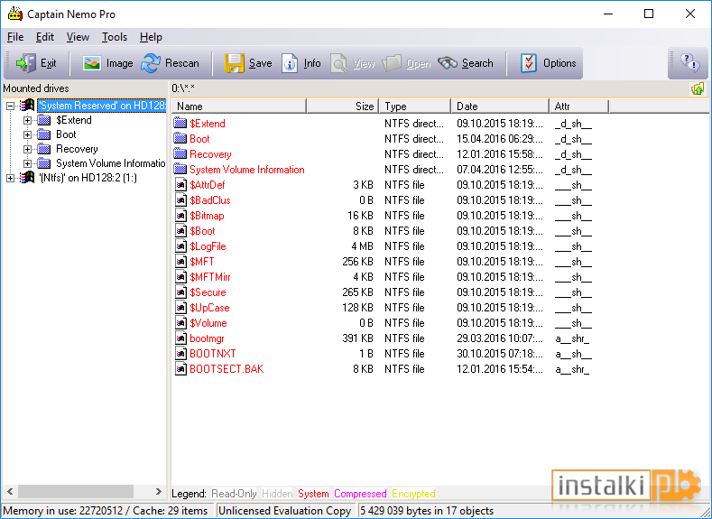Click the System Volume Information row name
This screenshot has width=712, height=519.
pyautogui.click(x=247, y=170)
